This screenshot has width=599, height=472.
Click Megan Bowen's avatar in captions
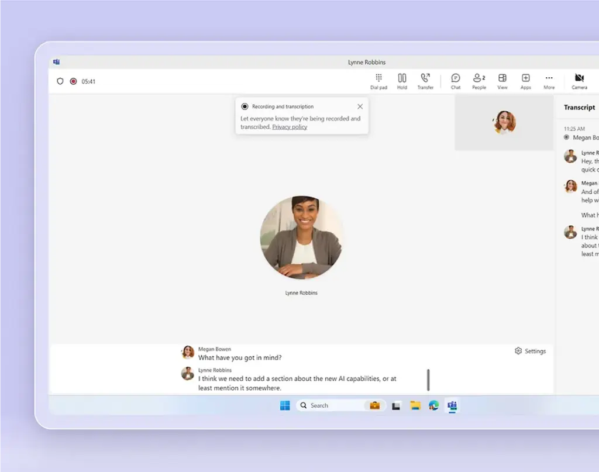click(188, 353)
